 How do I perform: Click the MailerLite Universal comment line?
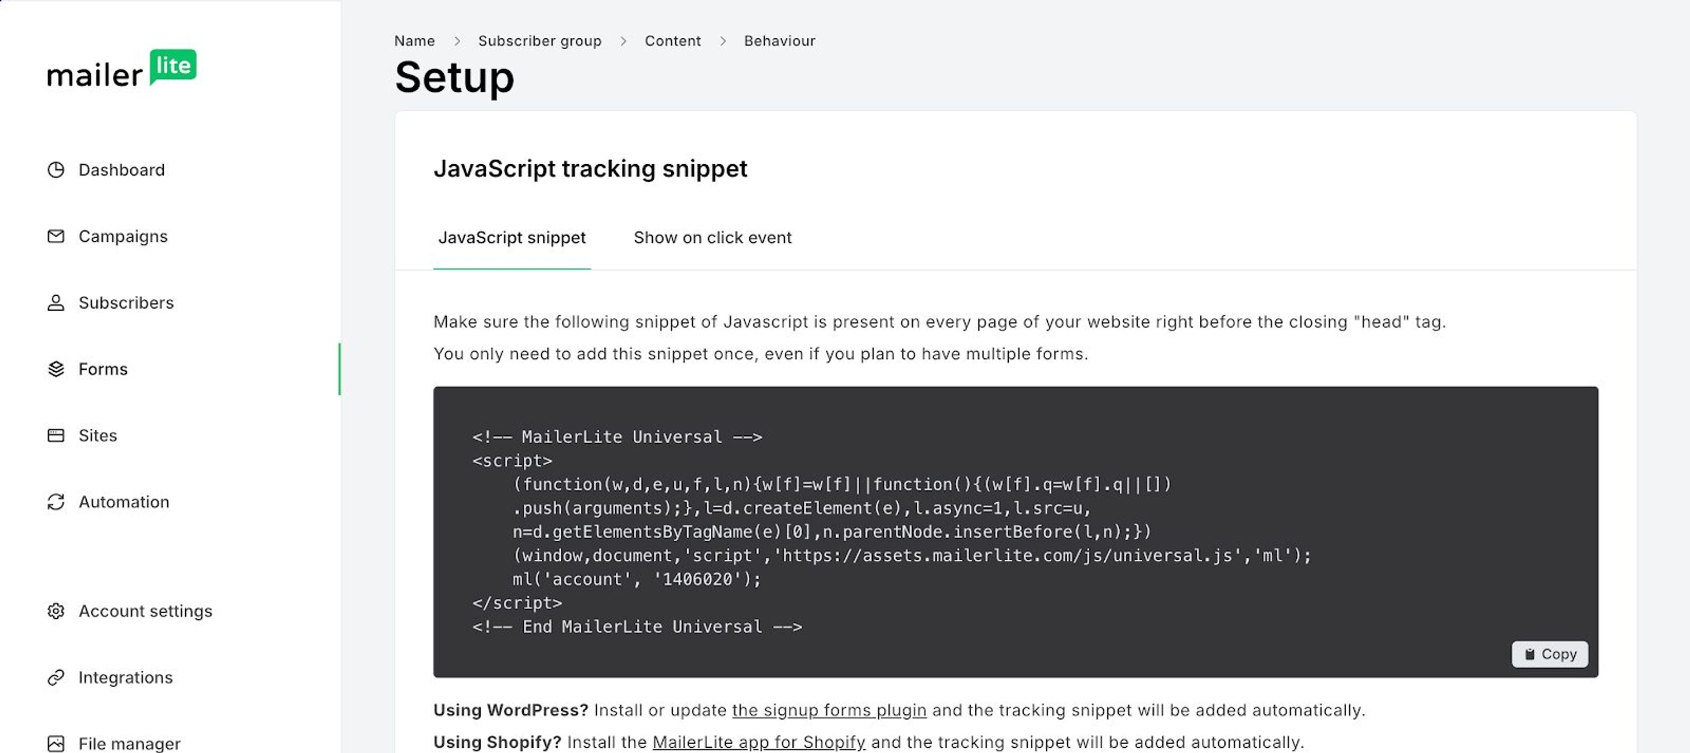click(617, 437)
